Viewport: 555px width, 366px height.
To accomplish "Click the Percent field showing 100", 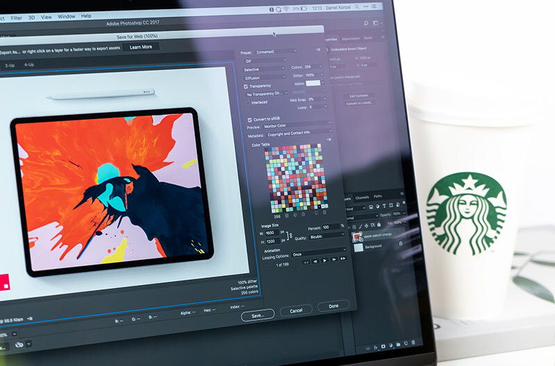I will click(x=330, y=227).
